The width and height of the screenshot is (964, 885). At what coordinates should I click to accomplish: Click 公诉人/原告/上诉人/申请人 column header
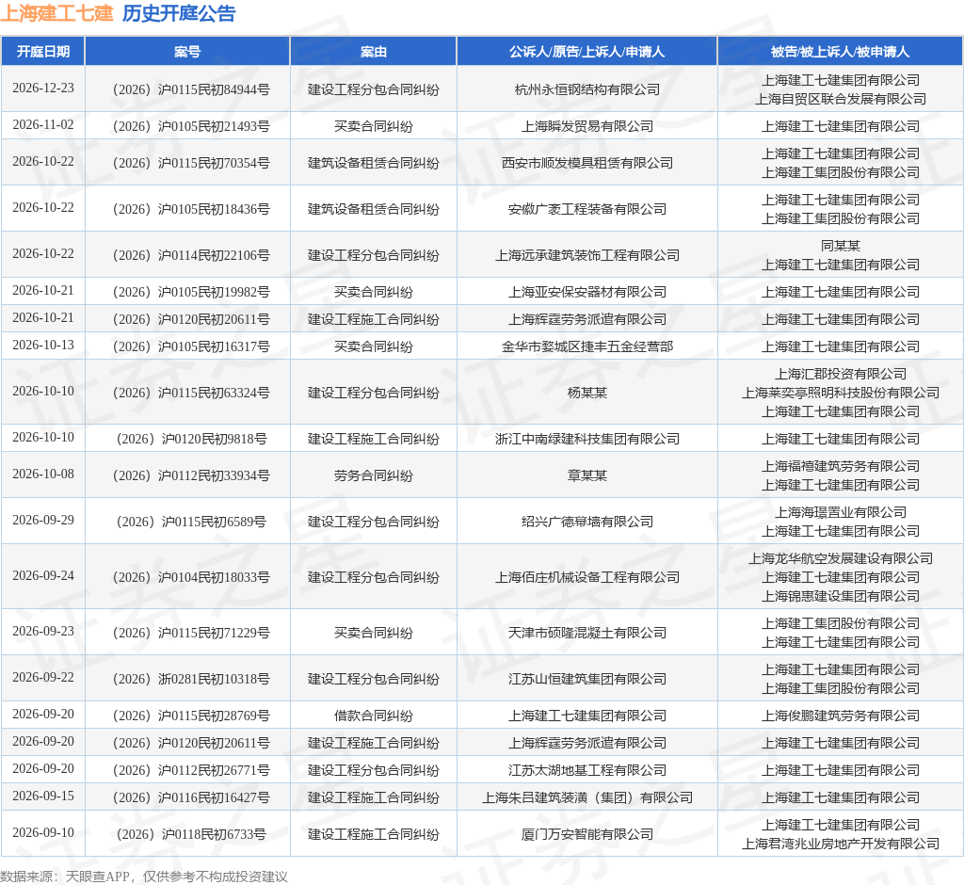pos(587,52)
